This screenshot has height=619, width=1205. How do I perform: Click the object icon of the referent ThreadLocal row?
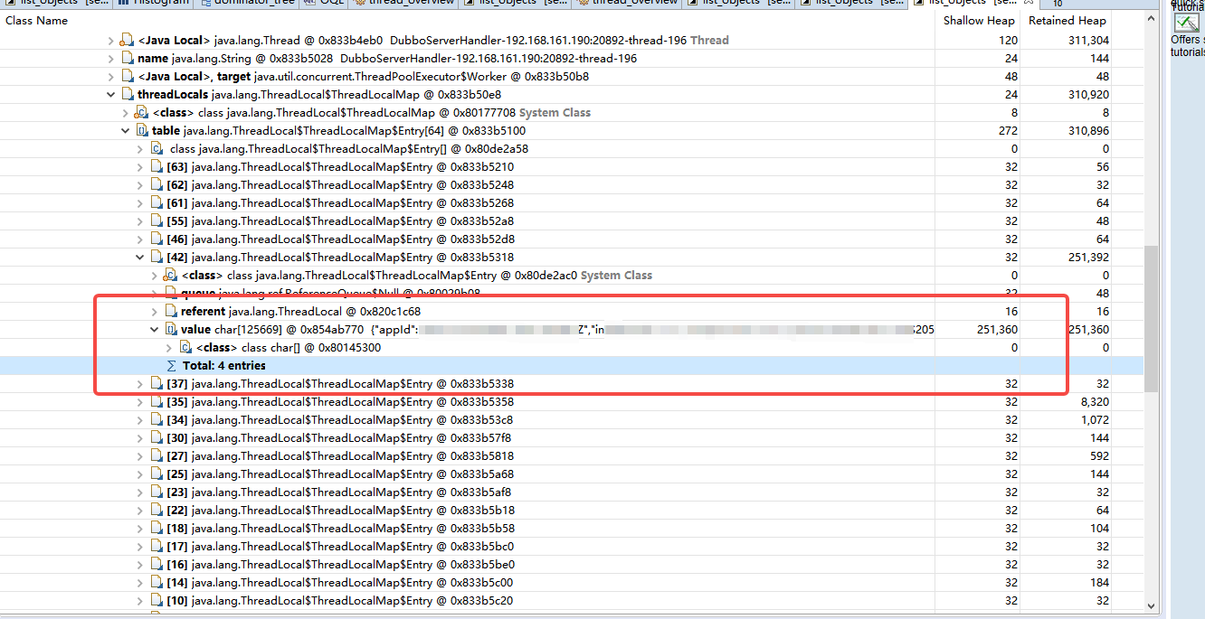click(170, 312)
